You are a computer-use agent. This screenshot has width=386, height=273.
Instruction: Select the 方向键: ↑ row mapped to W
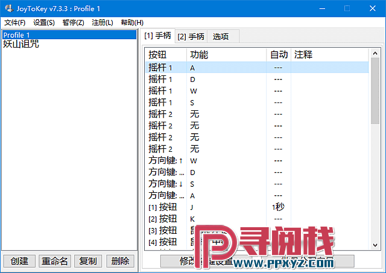pos(257,161)
